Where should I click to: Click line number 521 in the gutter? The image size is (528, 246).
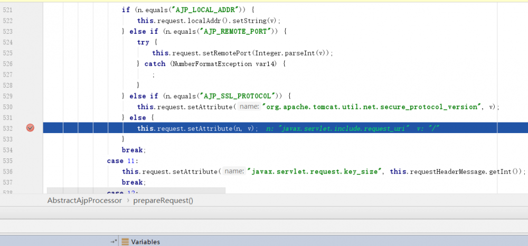pos(7,10)
